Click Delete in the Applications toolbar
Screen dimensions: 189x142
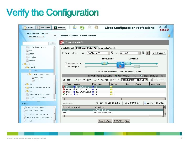pos(116,103)
